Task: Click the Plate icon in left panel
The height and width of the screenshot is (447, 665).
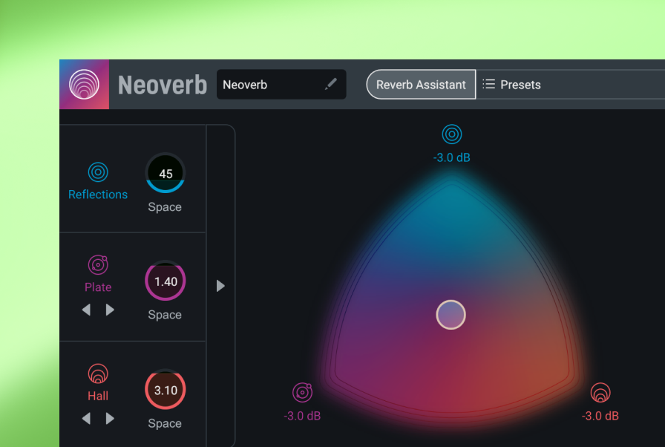Action: pyautogui.click(x=98, y=265)
